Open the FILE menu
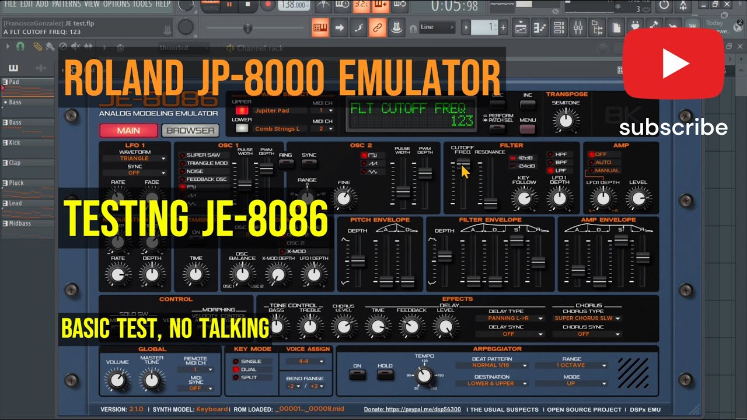Viewport: 747px width, 420px height. 10,4
